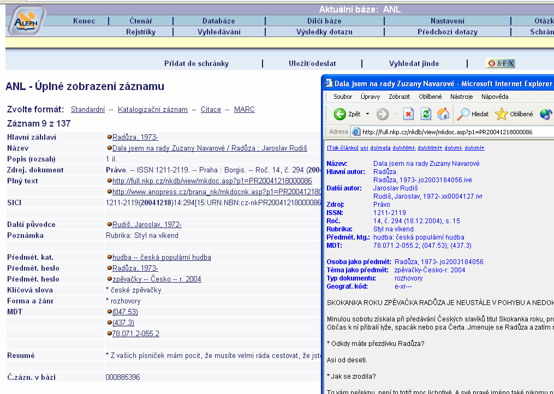Select the Citace format link
Viewport: 554px width, 394px height.
211,110
